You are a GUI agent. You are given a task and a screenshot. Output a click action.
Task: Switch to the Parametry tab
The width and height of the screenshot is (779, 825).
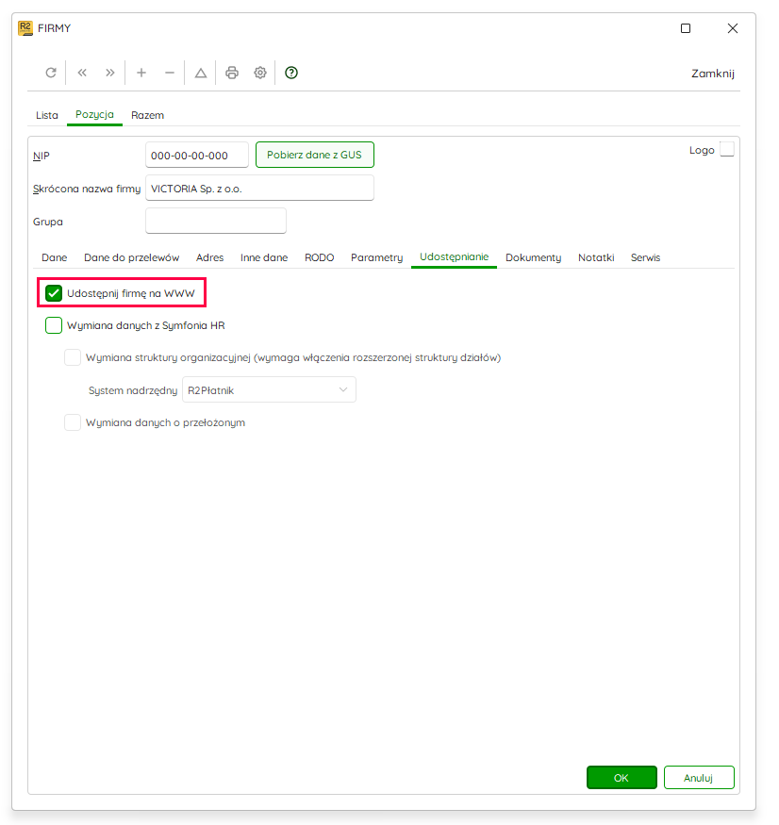click(x=376, y=257)
